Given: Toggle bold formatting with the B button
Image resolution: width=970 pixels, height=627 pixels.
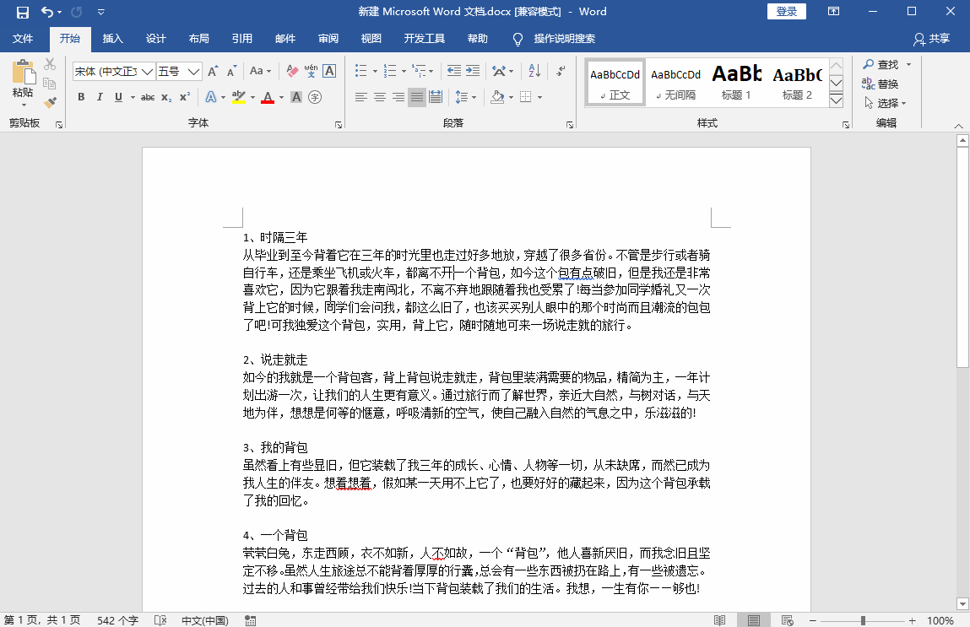Looking at the screenshot, I should point(81,97).
